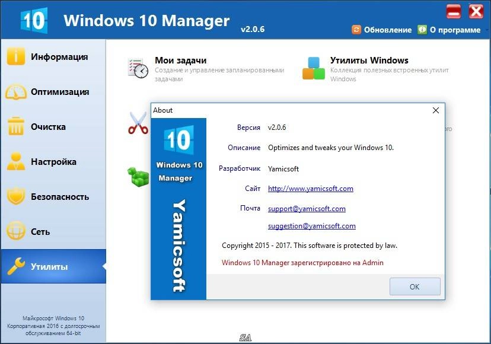491x344 pixels.
Task: Open the Утилиты Windows title
Action: pyautogui.click(x=369, y=60)
